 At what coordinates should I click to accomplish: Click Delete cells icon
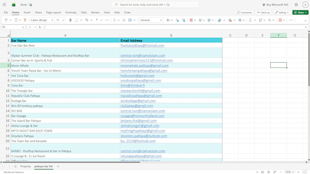pos(230,20)
